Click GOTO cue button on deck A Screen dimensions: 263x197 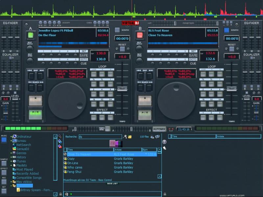pyautogui.click(x=84, y=59)
